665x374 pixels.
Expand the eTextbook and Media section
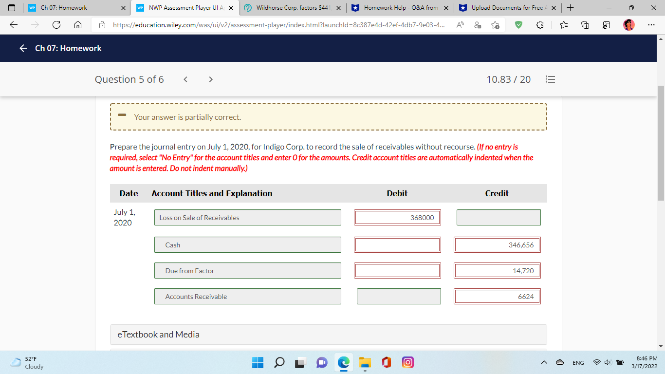click(159, 335)
